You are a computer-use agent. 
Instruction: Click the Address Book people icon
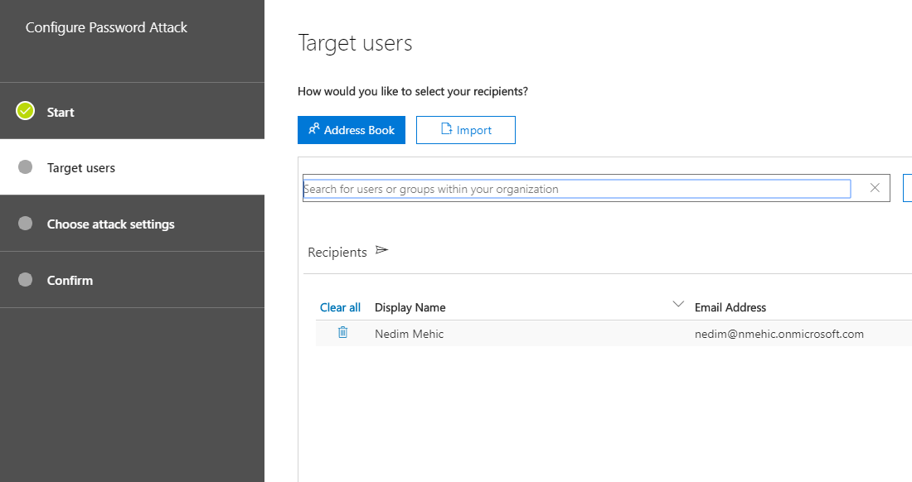point(314,129)
